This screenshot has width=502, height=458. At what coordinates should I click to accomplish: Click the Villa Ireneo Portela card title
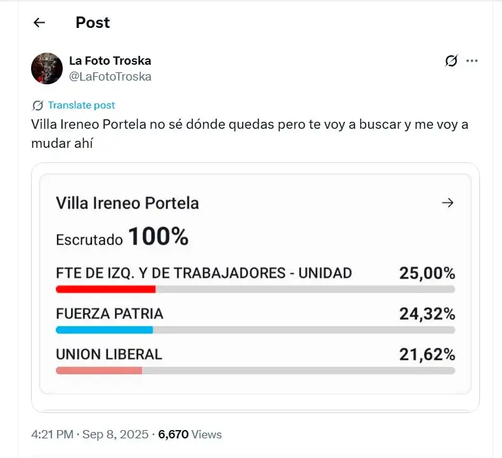(x=127, y=203)
